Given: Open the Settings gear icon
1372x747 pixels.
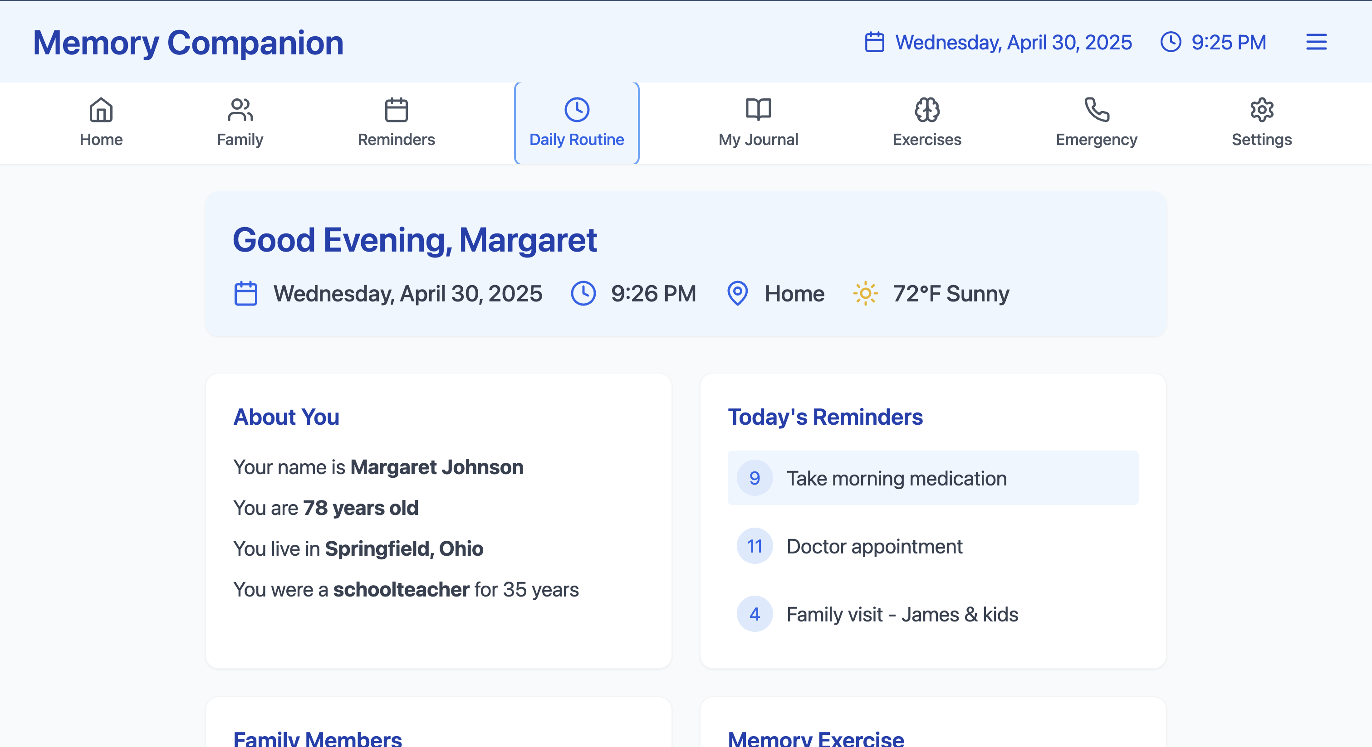Looking at the screenshot, I should click(x=1261, y=110).
